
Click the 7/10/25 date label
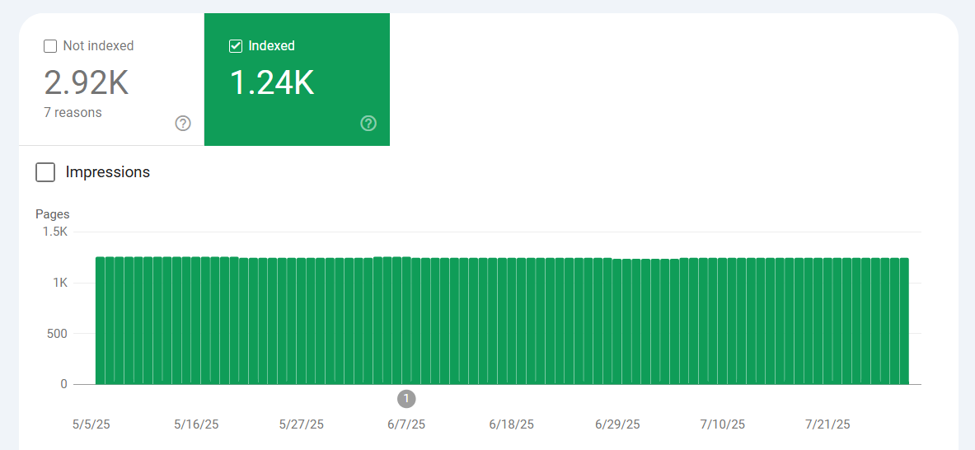[723, 424]
